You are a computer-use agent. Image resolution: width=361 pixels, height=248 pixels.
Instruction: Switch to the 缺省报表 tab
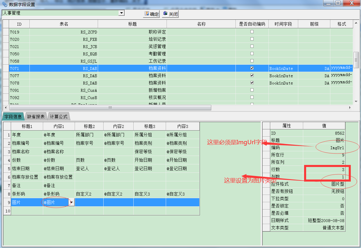click(36, 117)
